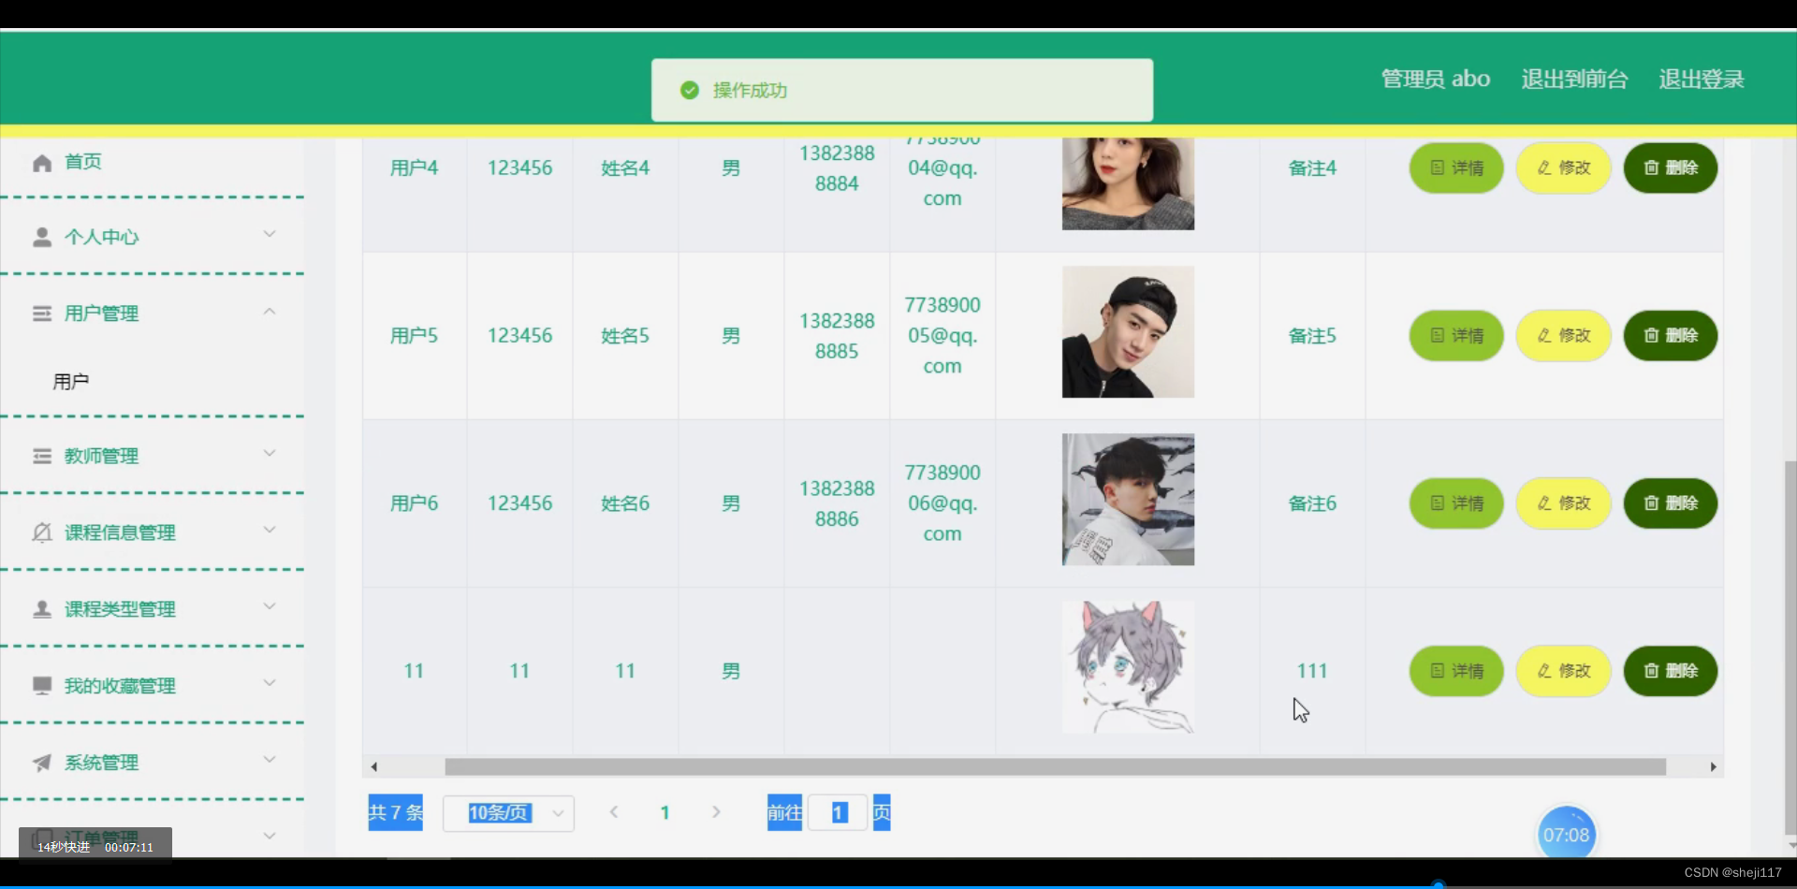Collapse the 用户管理 menu section
Image resolution: width=1797 pixels, height=889 pixels.
270,310
